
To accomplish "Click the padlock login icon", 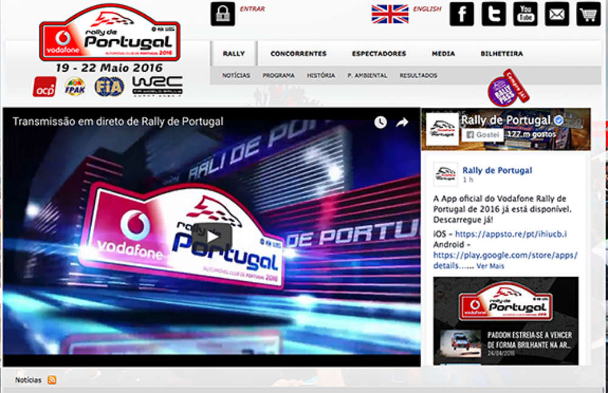I will click(x=223, y=14).
